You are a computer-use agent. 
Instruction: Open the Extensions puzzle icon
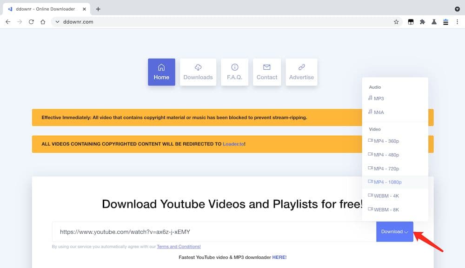pyautogui.click(x=422, y=22)
